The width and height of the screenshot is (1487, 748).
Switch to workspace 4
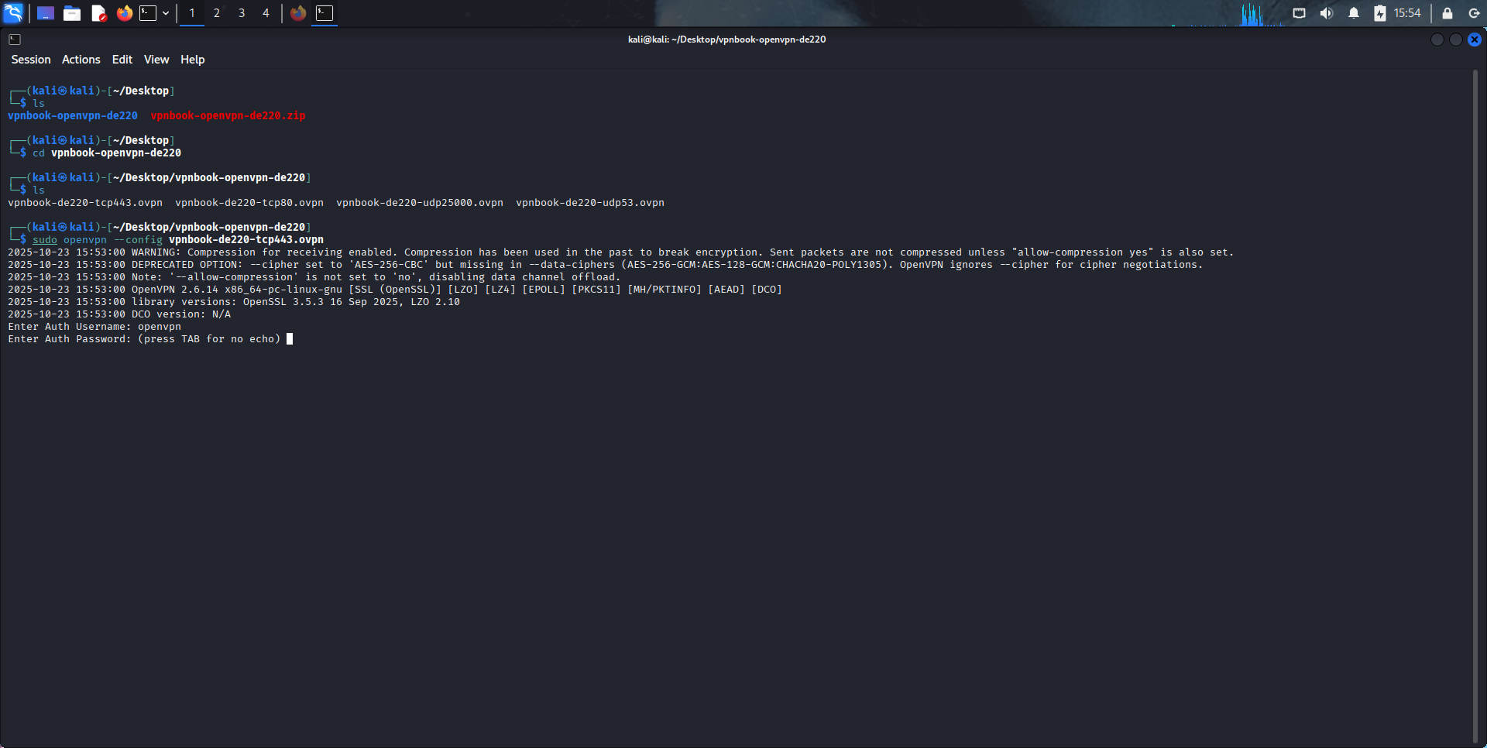pos(266,13)
